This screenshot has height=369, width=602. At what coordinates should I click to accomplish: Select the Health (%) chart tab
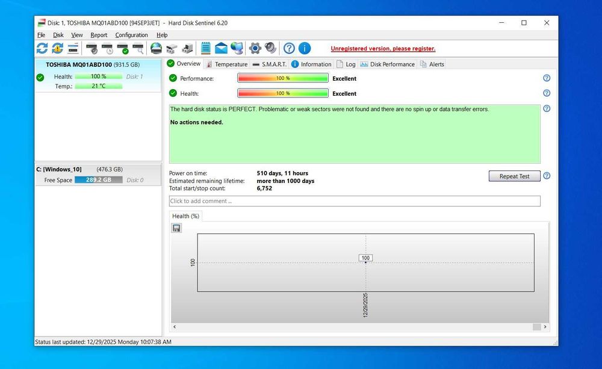click(186, 216)
